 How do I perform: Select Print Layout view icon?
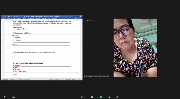point(55,80)
